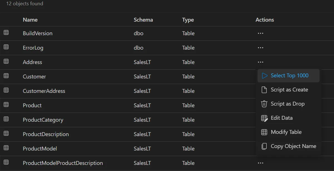
Task: Click the table icon beside ProductModel
Action: (6, 149)
